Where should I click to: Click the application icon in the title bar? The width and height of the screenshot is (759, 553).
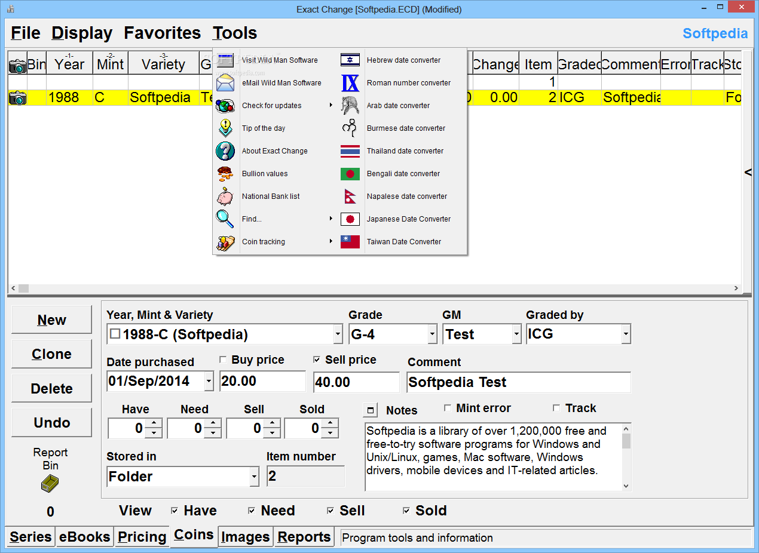point(10,9)
